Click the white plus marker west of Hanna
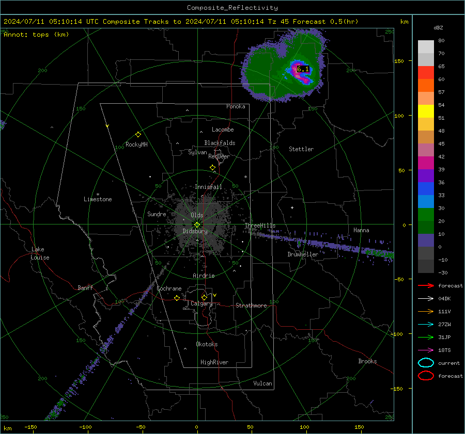 pos(292,207)
